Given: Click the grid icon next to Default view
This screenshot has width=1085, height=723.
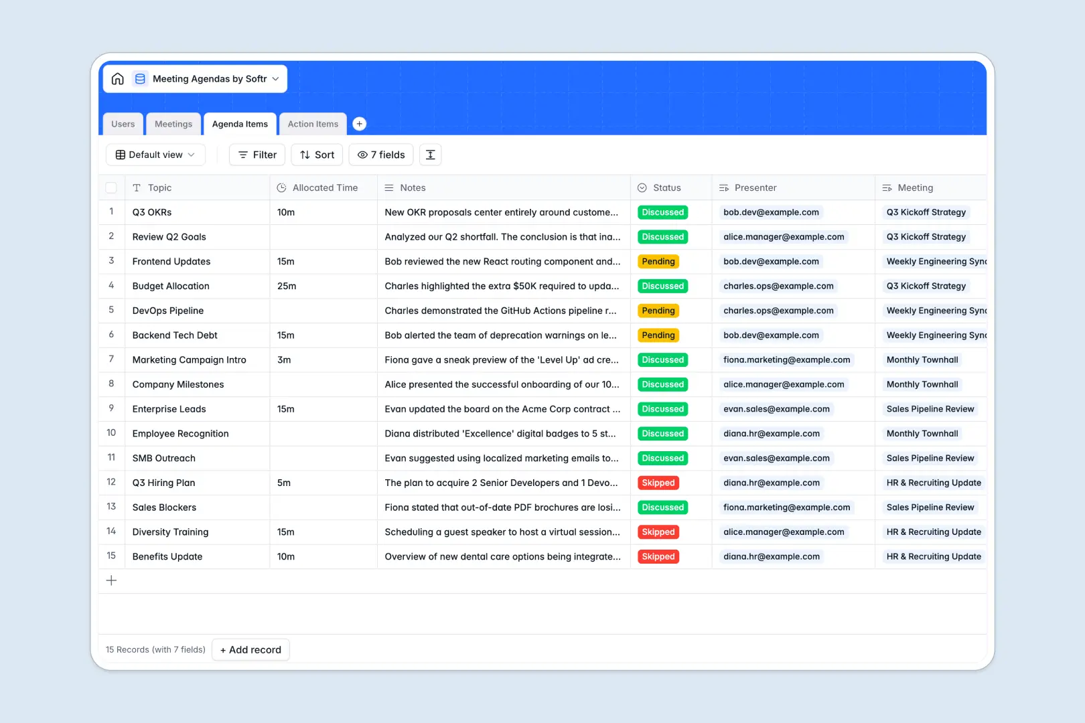Looking at the screenshot, I should tap(121, 155).
